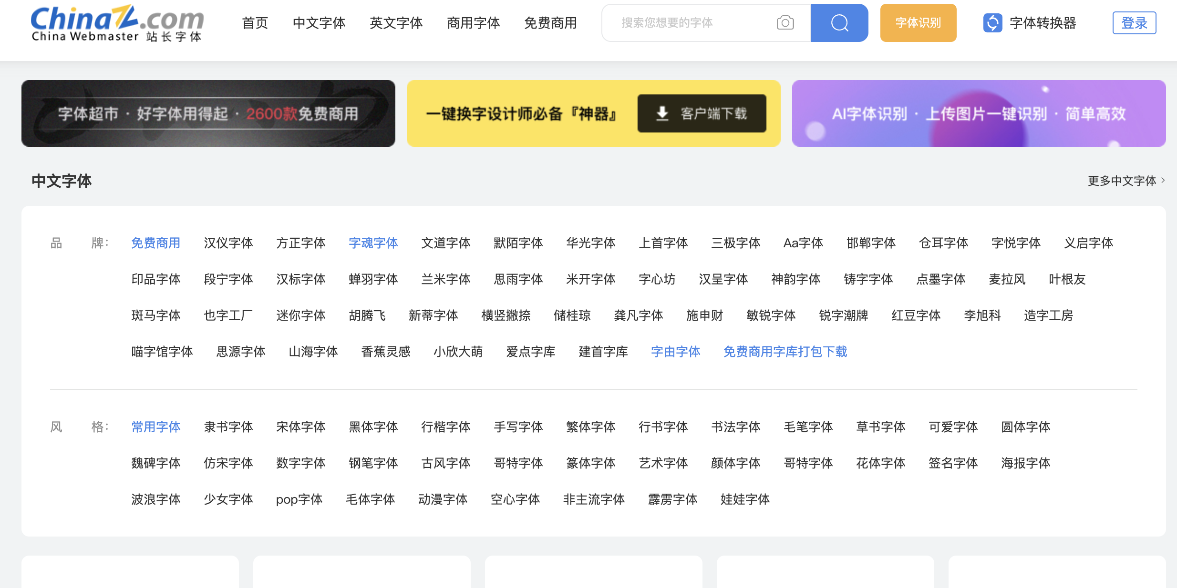Select the 字心坊 brand
Viewport: 1177px width, 588px height.
pos(657,279)
